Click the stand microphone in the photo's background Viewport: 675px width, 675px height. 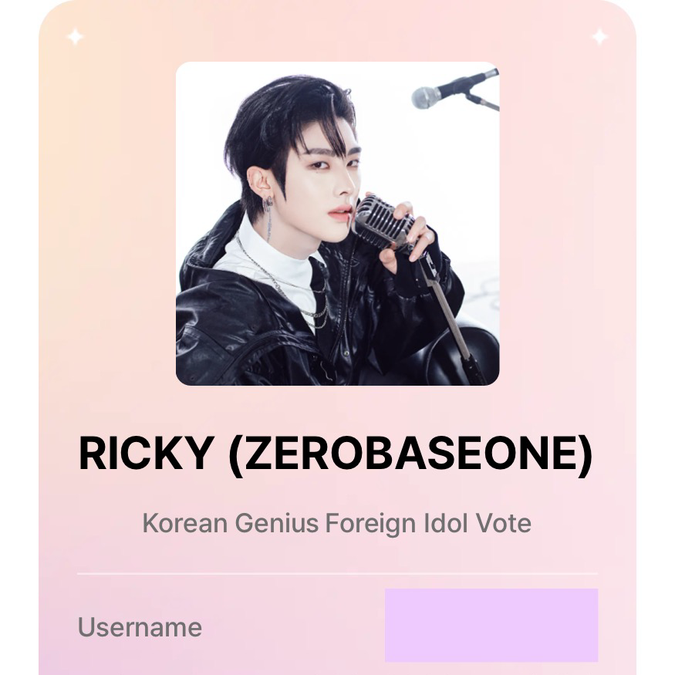click(x=454, y=91)
